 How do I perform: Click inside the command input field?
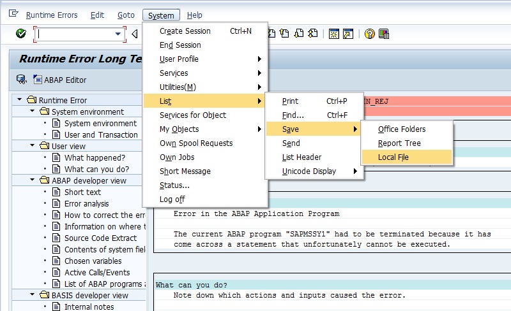click(75, 34)
